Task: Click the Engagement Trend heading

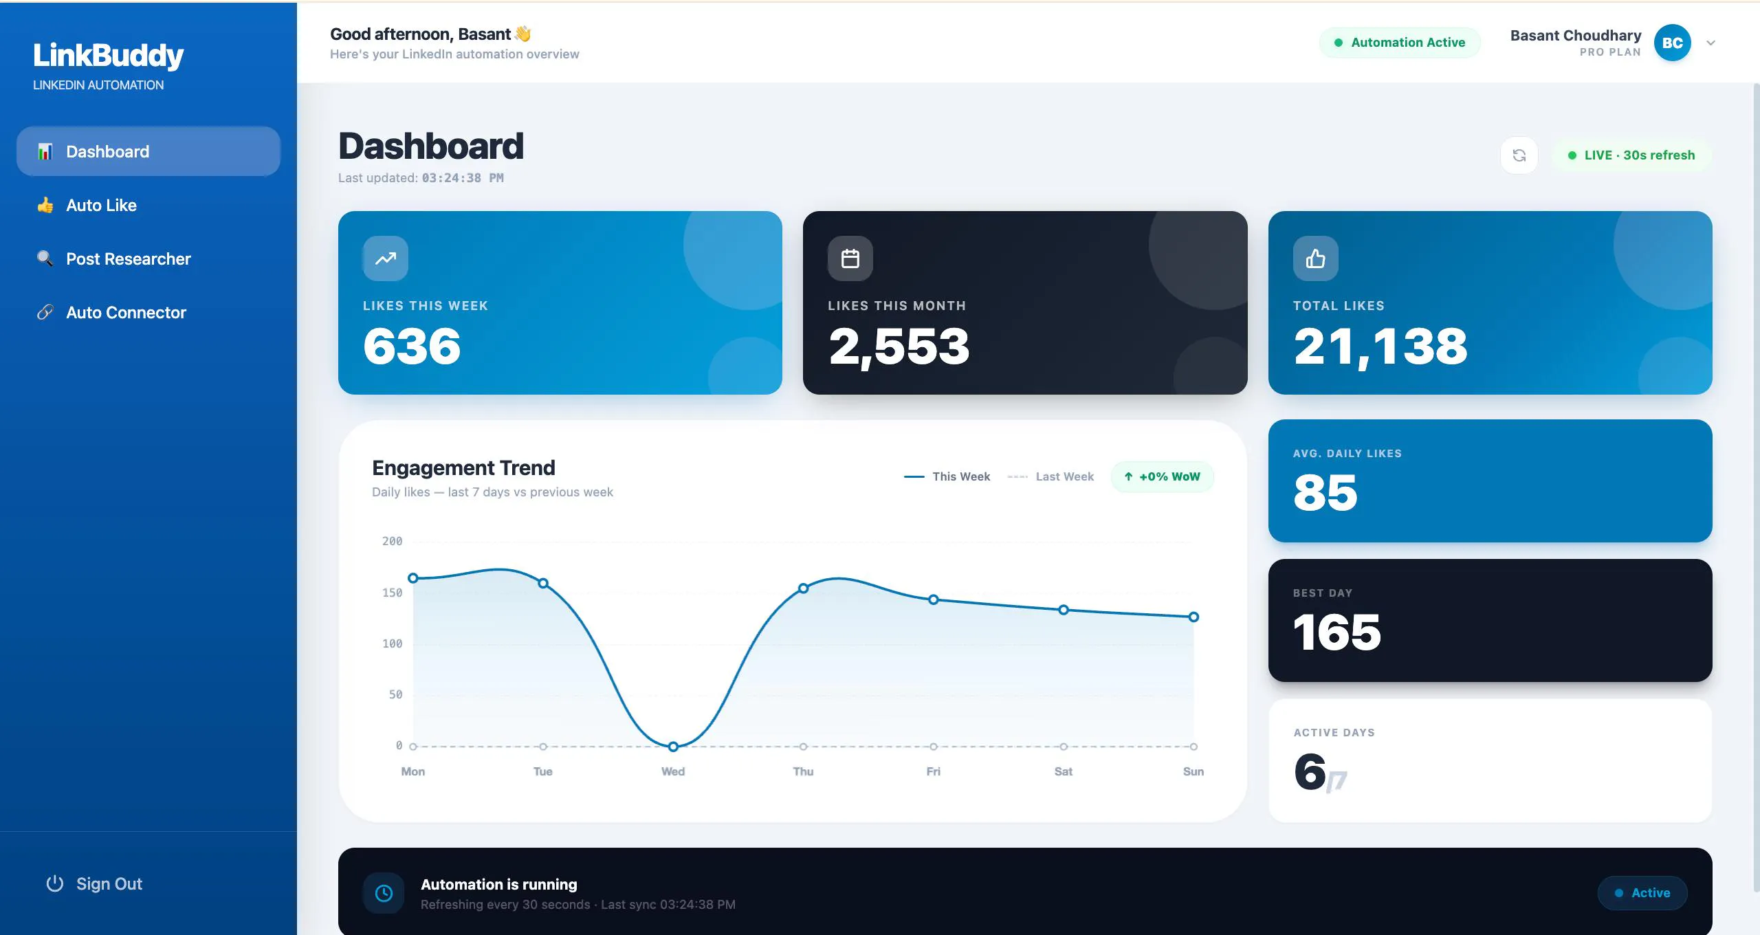Action: pos(463,467)
